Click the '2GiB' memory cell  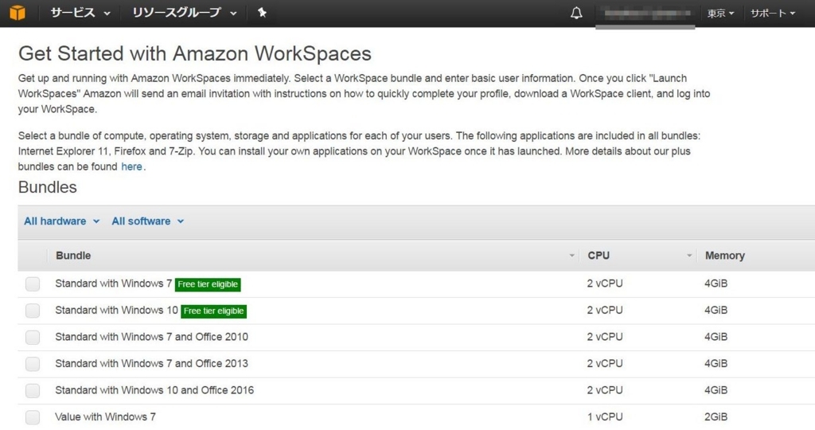(x=716, y=416)
